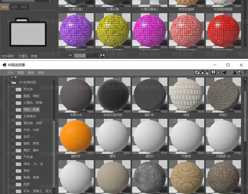The image size is (248, 194).
Task: Click the 奇怪的瓷砖 label in upper window
Action: click(x=186, y=9)
